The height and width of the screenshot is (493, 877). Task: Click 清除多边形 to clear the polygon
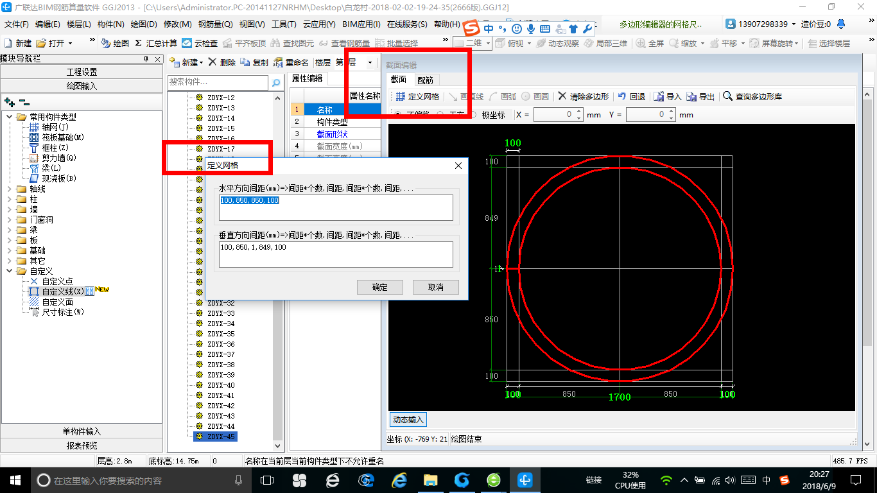pyautogui.click(x=583, y=96)
